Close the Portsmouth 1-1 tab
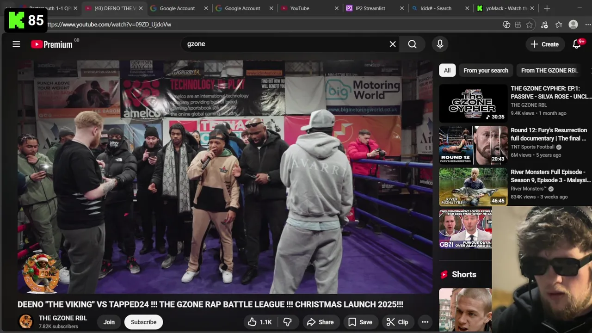The image size is (592, 333). [x=75, y=8]
